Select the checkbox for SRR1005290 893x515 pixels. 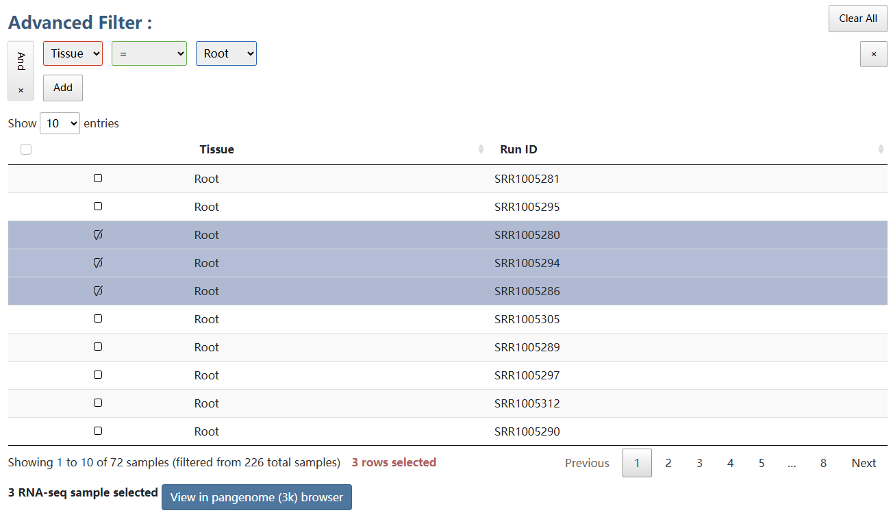pos(98,431)
